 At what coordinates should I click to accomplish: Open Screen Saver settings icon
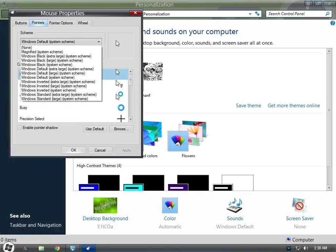tap(300, 205)
